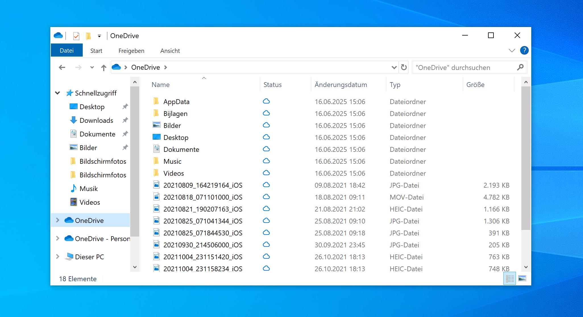Select Desktop in the Schnellzugriff sidebar
The width and height of the screenshot is (583, 317).
[92, 107]
